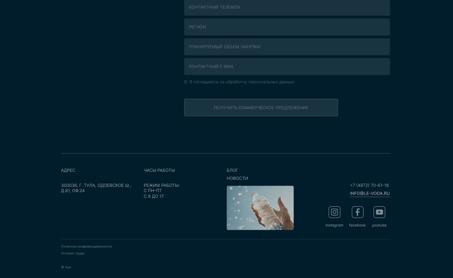Open the YouTube icon link

(379, 212)
